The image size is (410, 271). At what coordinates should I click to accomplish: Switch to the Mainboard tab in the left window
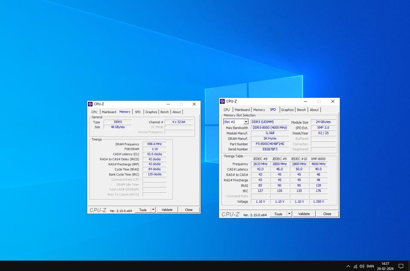(109, 112)
